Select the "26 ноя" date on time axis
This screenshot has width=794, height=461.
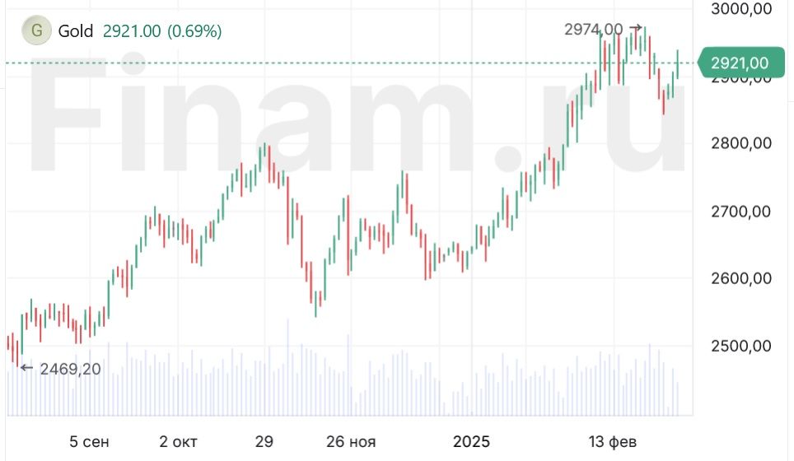(351, 442)
